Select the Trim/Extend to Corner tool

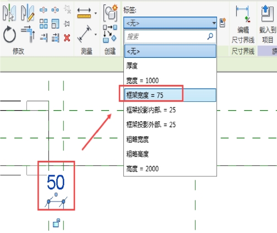28,34
